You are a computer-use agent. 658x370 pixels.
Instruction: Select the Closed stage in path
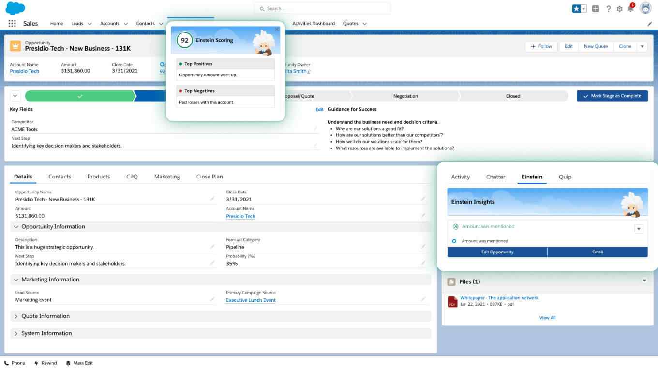point(513,96)
